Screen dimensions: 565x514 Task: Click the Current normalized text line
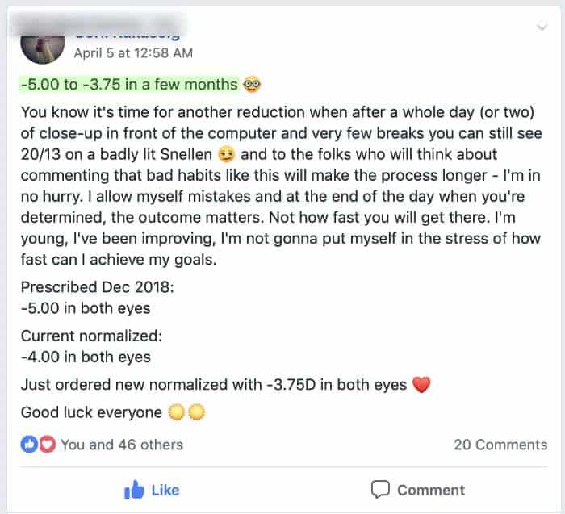click(86, 336)
